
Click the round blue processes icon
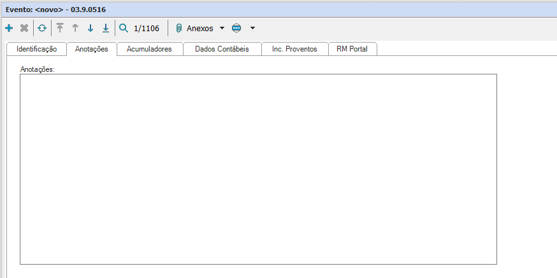[236, 29]
